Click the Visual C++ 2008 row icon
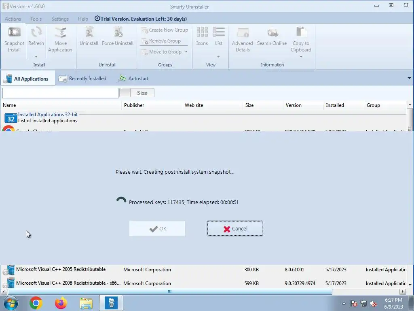The height and width of the screenshot is (311, 414). (8, 283)
